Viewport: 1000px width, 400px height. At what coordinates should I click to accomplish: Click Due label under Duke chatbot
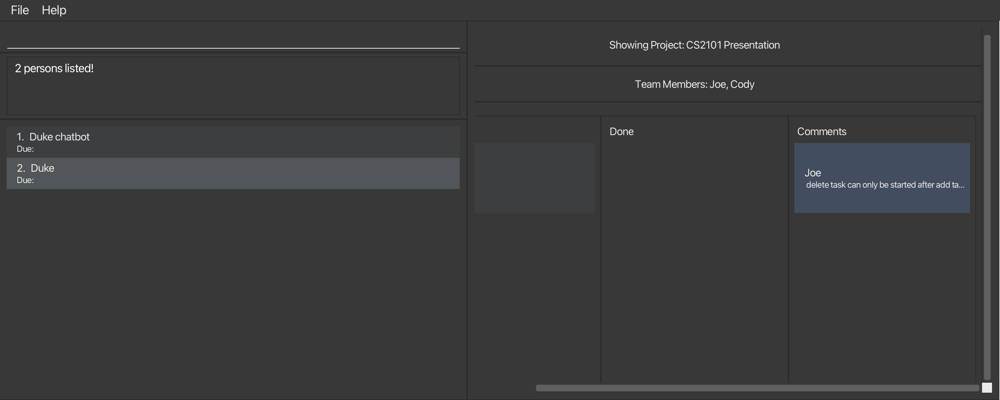click(x=25, y=149)
